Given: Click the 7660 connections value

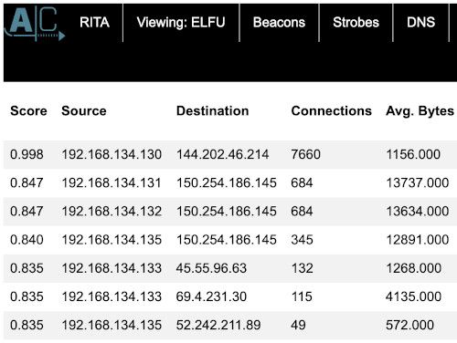Looking at the screenshot, I should coord(305,154).
